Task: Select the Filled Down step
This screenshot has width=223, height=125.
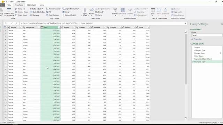Action: pyautogui.click(x=199, y=56)
